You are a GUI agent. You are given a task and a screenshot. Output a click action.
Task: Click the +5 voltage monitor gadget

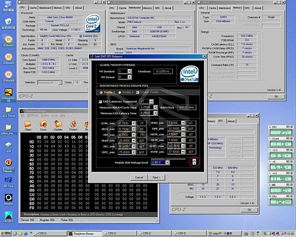[281, 165]
